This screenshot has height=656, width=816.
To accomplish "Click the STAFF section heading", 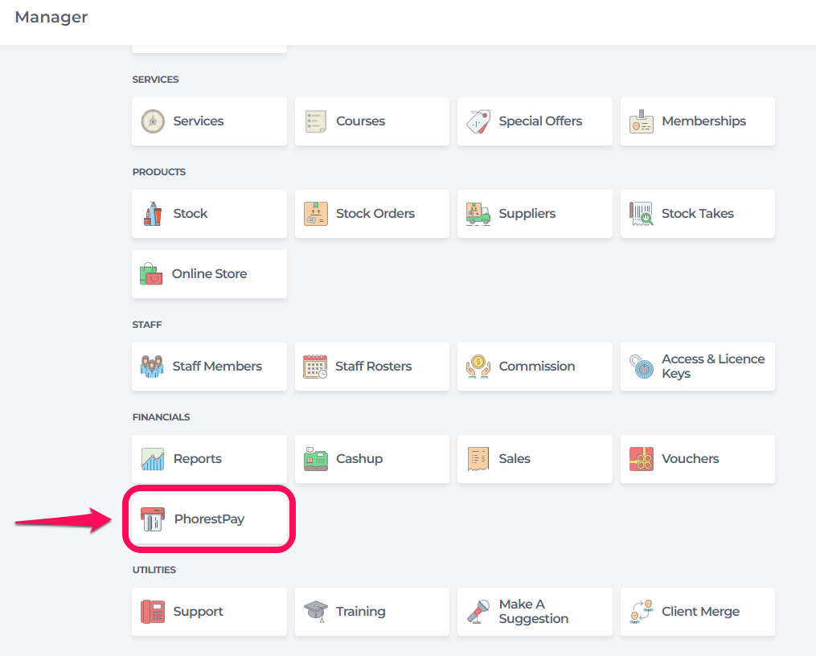I will pos(147,325).
